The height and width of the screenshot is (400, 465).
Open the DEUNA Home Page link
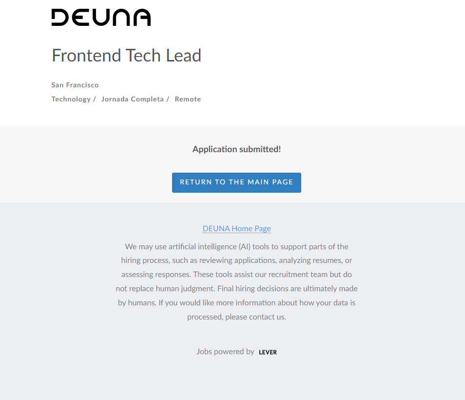tap(236, 228)
